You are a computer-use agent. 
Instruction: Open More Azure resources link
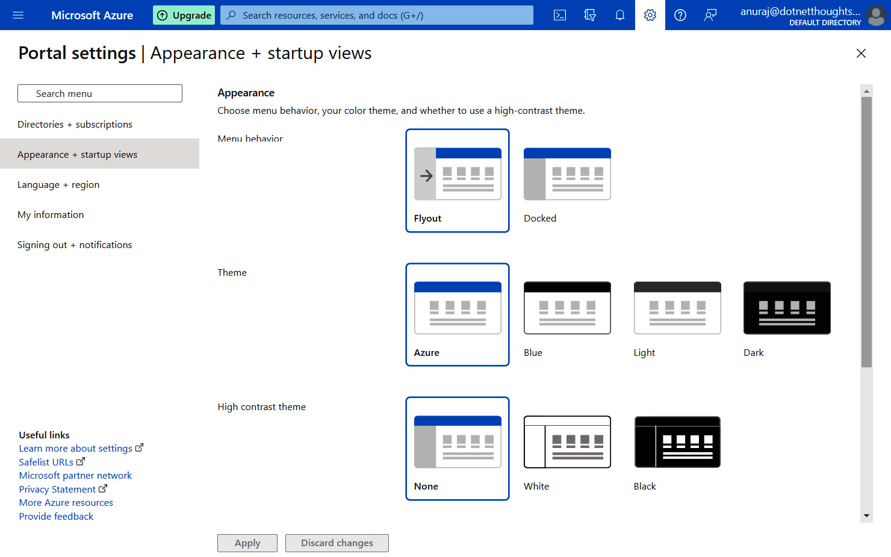[x=66, y=502]
